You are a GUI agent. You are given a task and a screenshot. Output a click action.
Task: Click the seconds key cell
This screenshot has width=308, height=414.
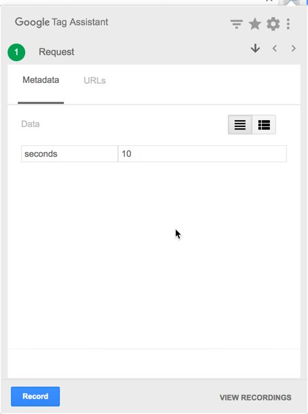click(x=70, y=153)
